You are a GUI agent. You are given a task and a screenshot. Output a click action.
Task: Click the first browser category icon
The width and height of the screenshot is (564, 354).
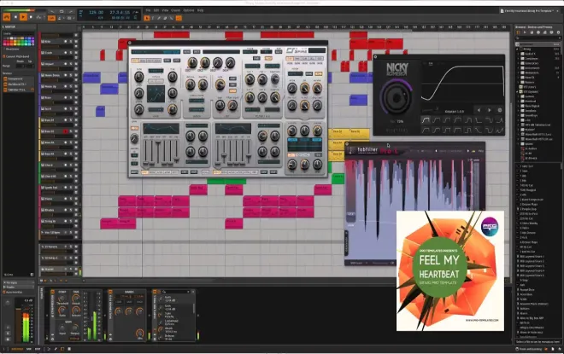[519, 32]
